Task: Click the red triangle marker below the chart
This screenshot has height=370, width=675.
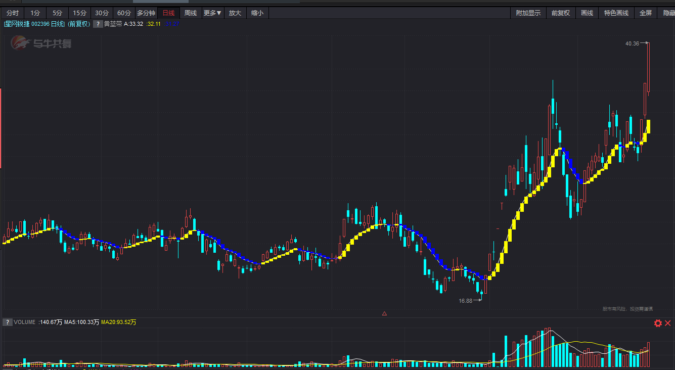Action: [384, 313]
